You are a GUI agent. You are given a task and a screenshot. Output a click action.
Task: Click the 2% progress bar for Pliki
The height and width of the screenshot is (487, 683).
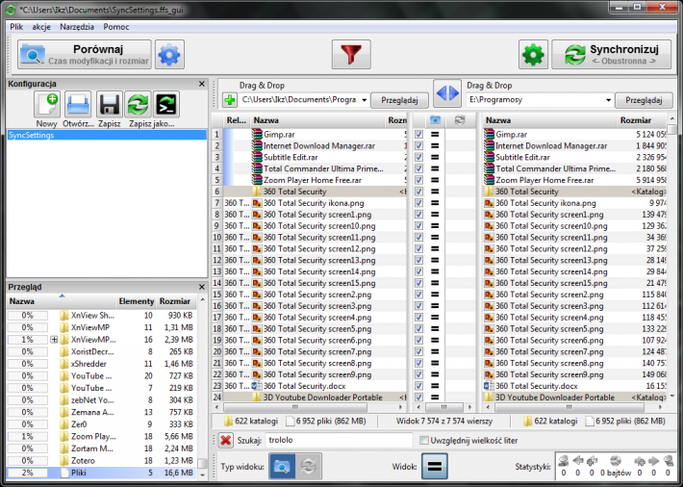click(28, 473)
